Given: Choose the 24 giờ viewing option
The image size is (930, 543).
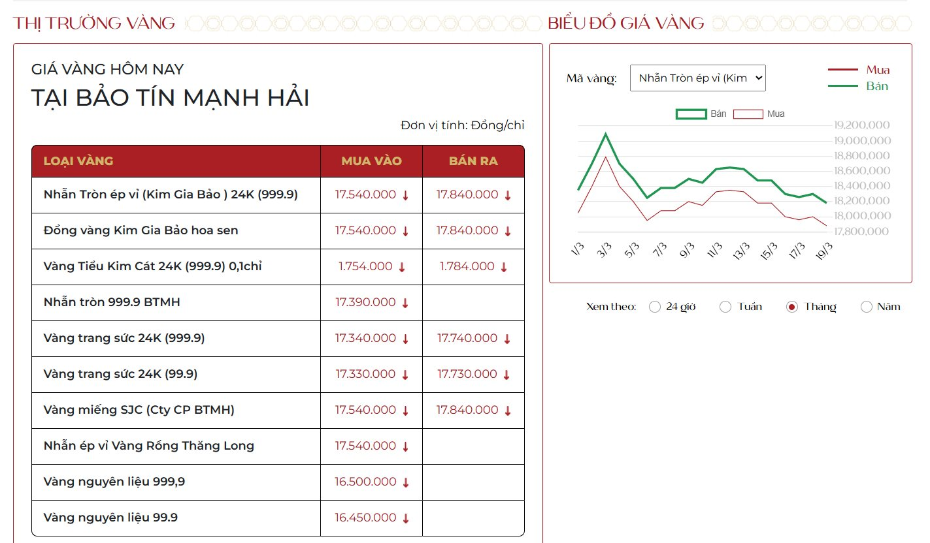Looking at the screenshot, I should (655, 306).
